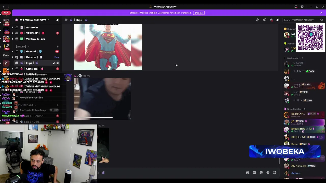Open the Debates forum channel
This screenshot has width=326, height=183.
coord(37,57)
